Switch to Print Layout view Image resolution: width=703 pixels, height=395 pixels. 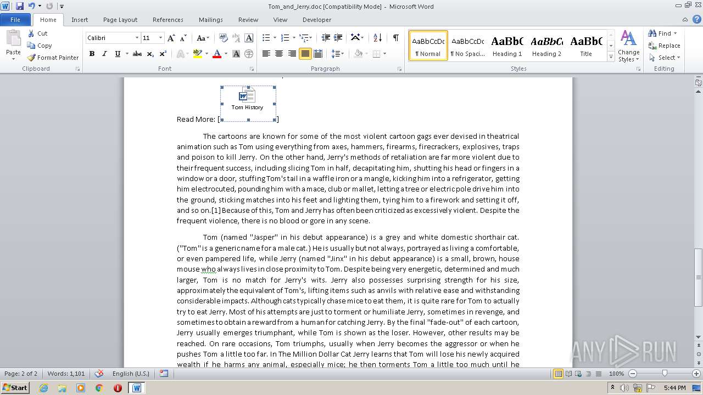click(558, 374)
